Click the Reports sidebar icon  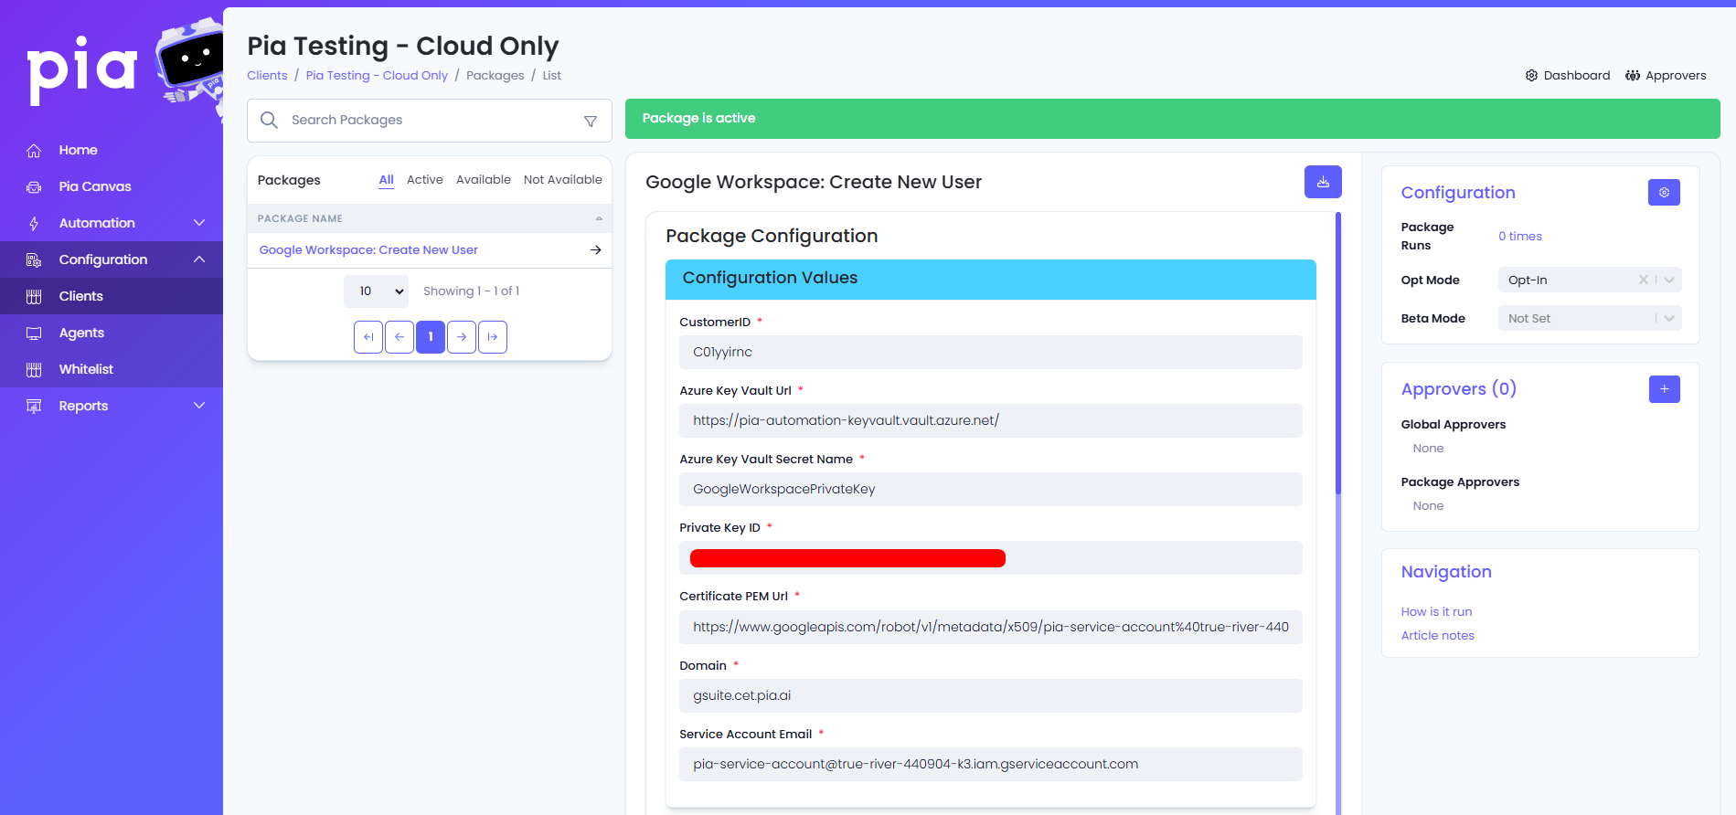pos(34,406)
